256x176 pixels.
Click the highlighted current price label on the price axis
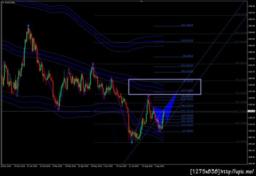pyautogui.click(x=251, y=111)
